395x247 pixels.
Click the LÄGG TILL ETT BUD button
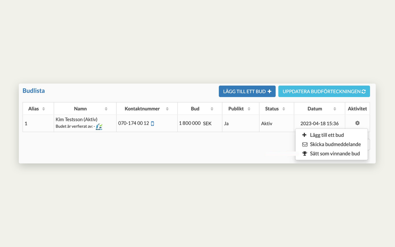point(247,91)
